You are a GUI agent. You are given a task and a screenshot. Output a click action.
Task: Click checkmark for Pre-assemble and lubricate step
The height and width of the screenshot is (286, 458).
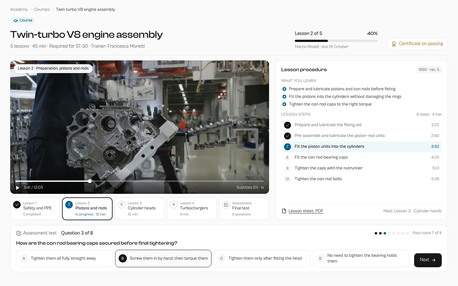[x=288, y=136]
